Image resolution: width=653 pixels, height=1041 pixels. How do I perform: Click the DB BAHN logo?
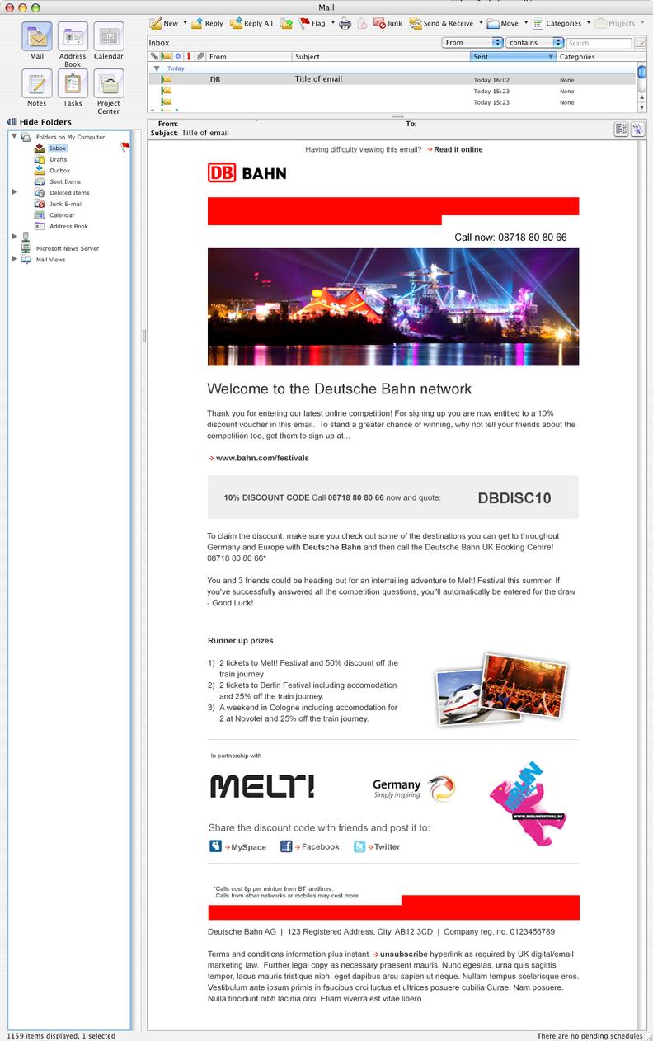(247, 172)
